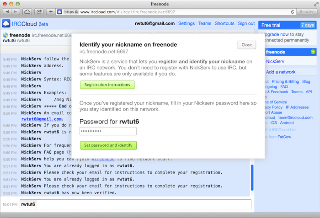Open the API link

[309, 92]
